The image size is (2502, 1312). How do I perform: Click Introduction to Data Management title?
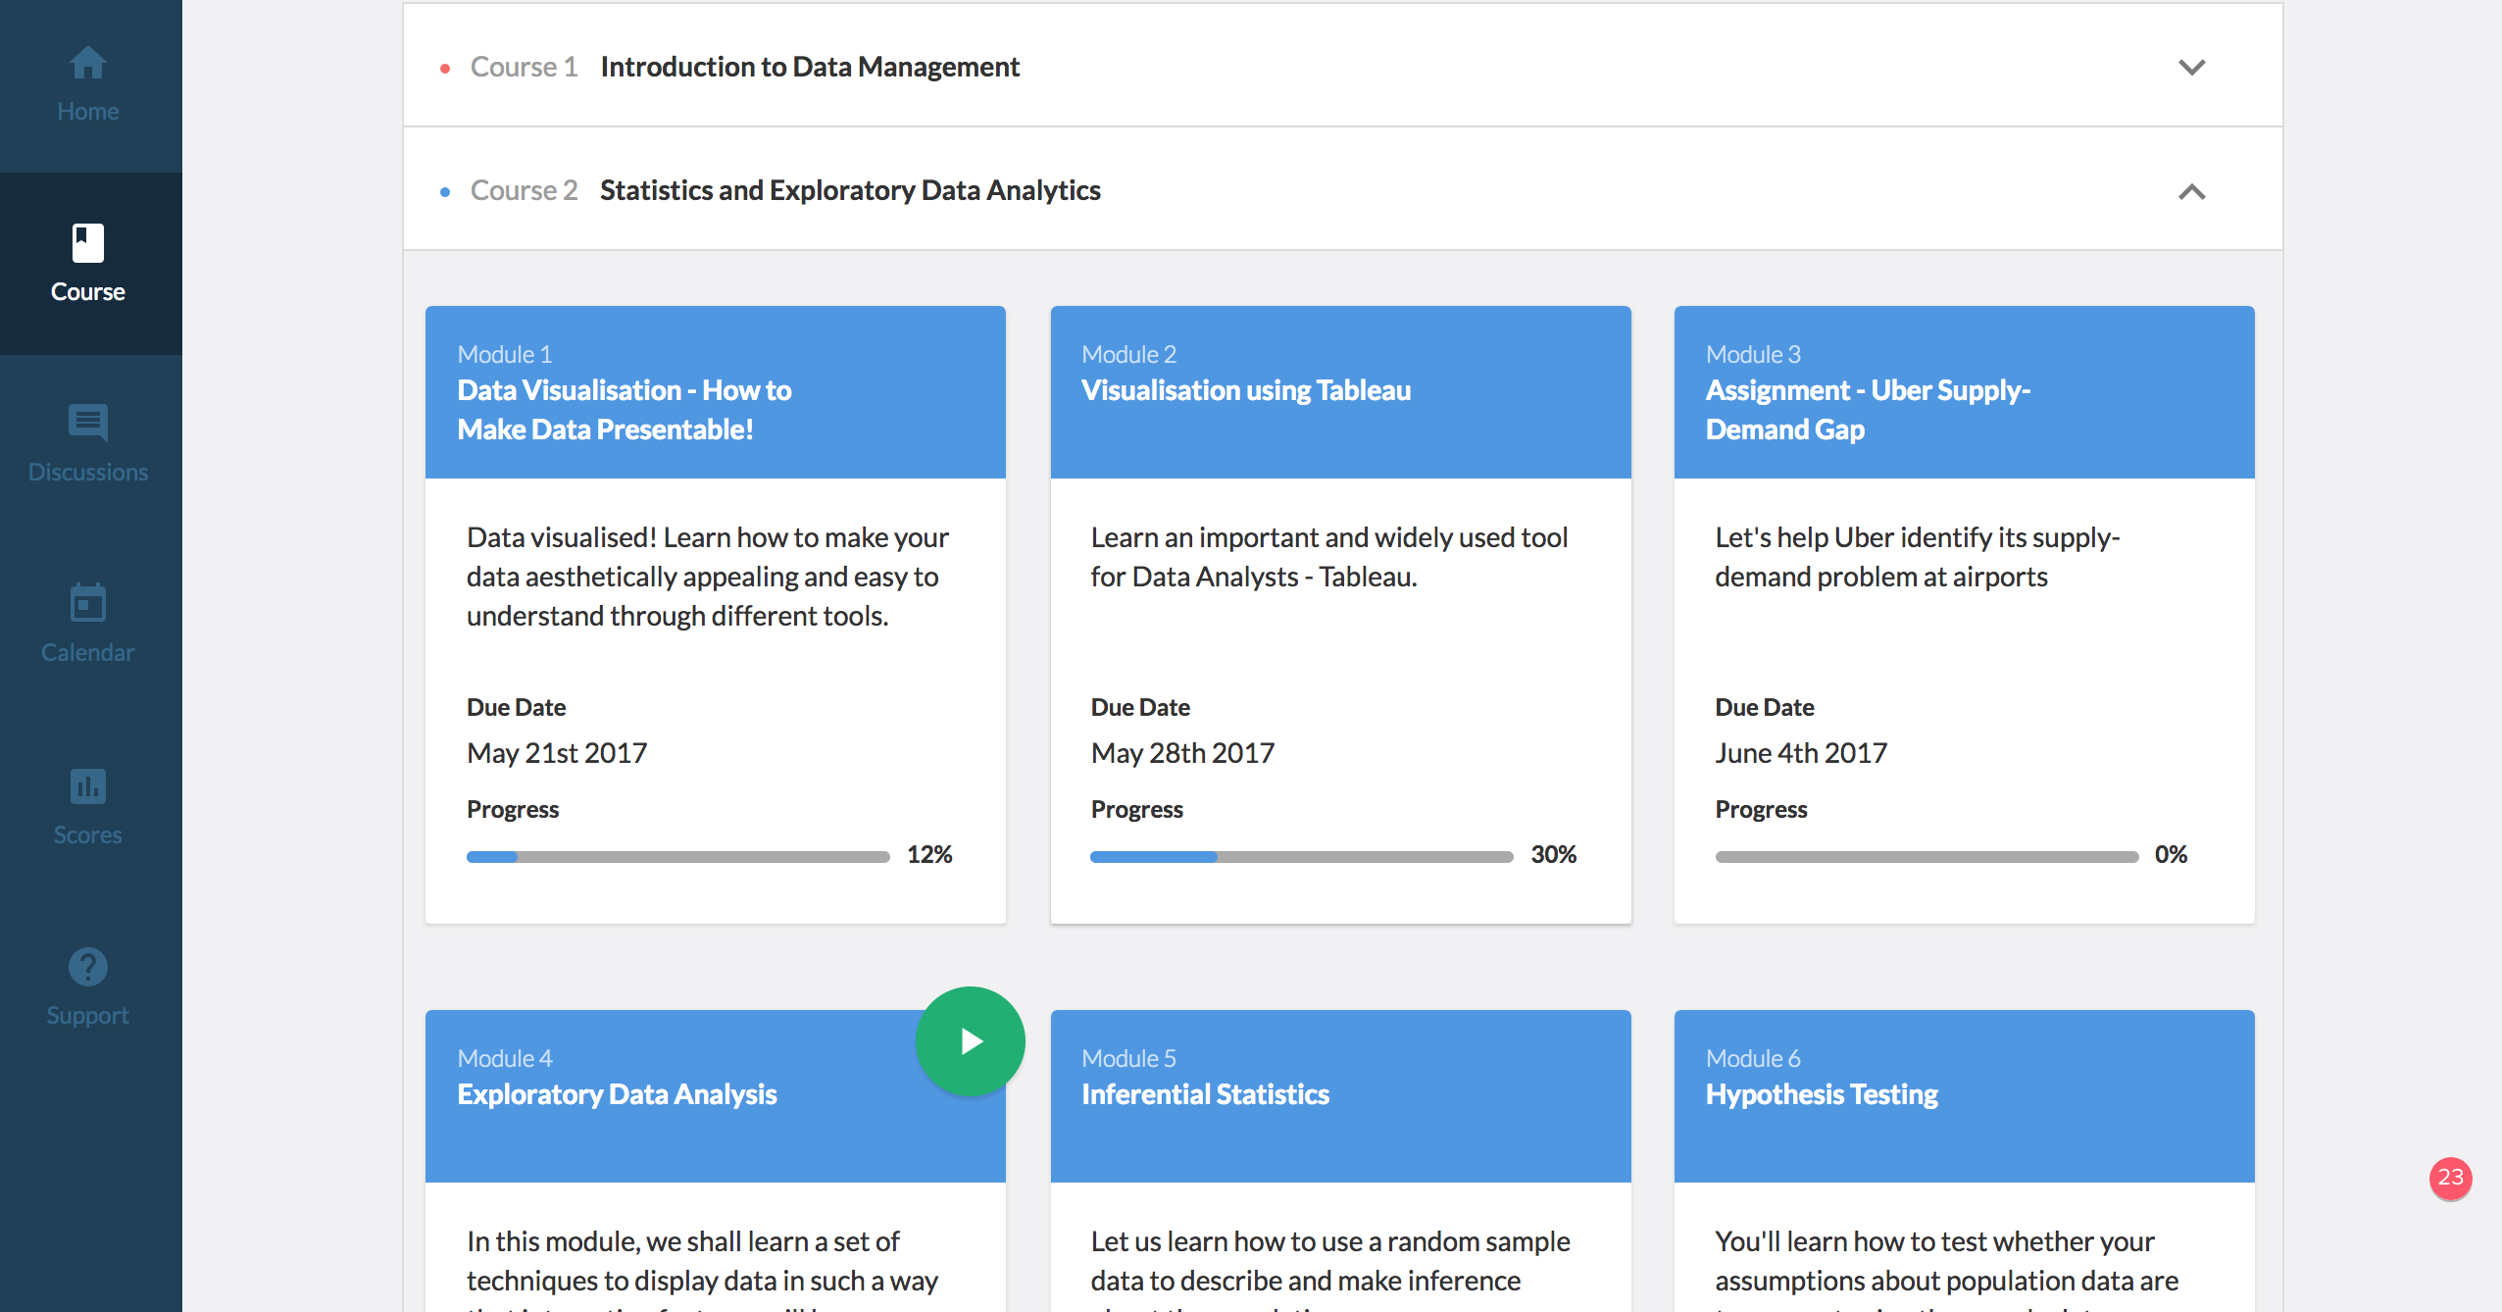coord(810,67)
